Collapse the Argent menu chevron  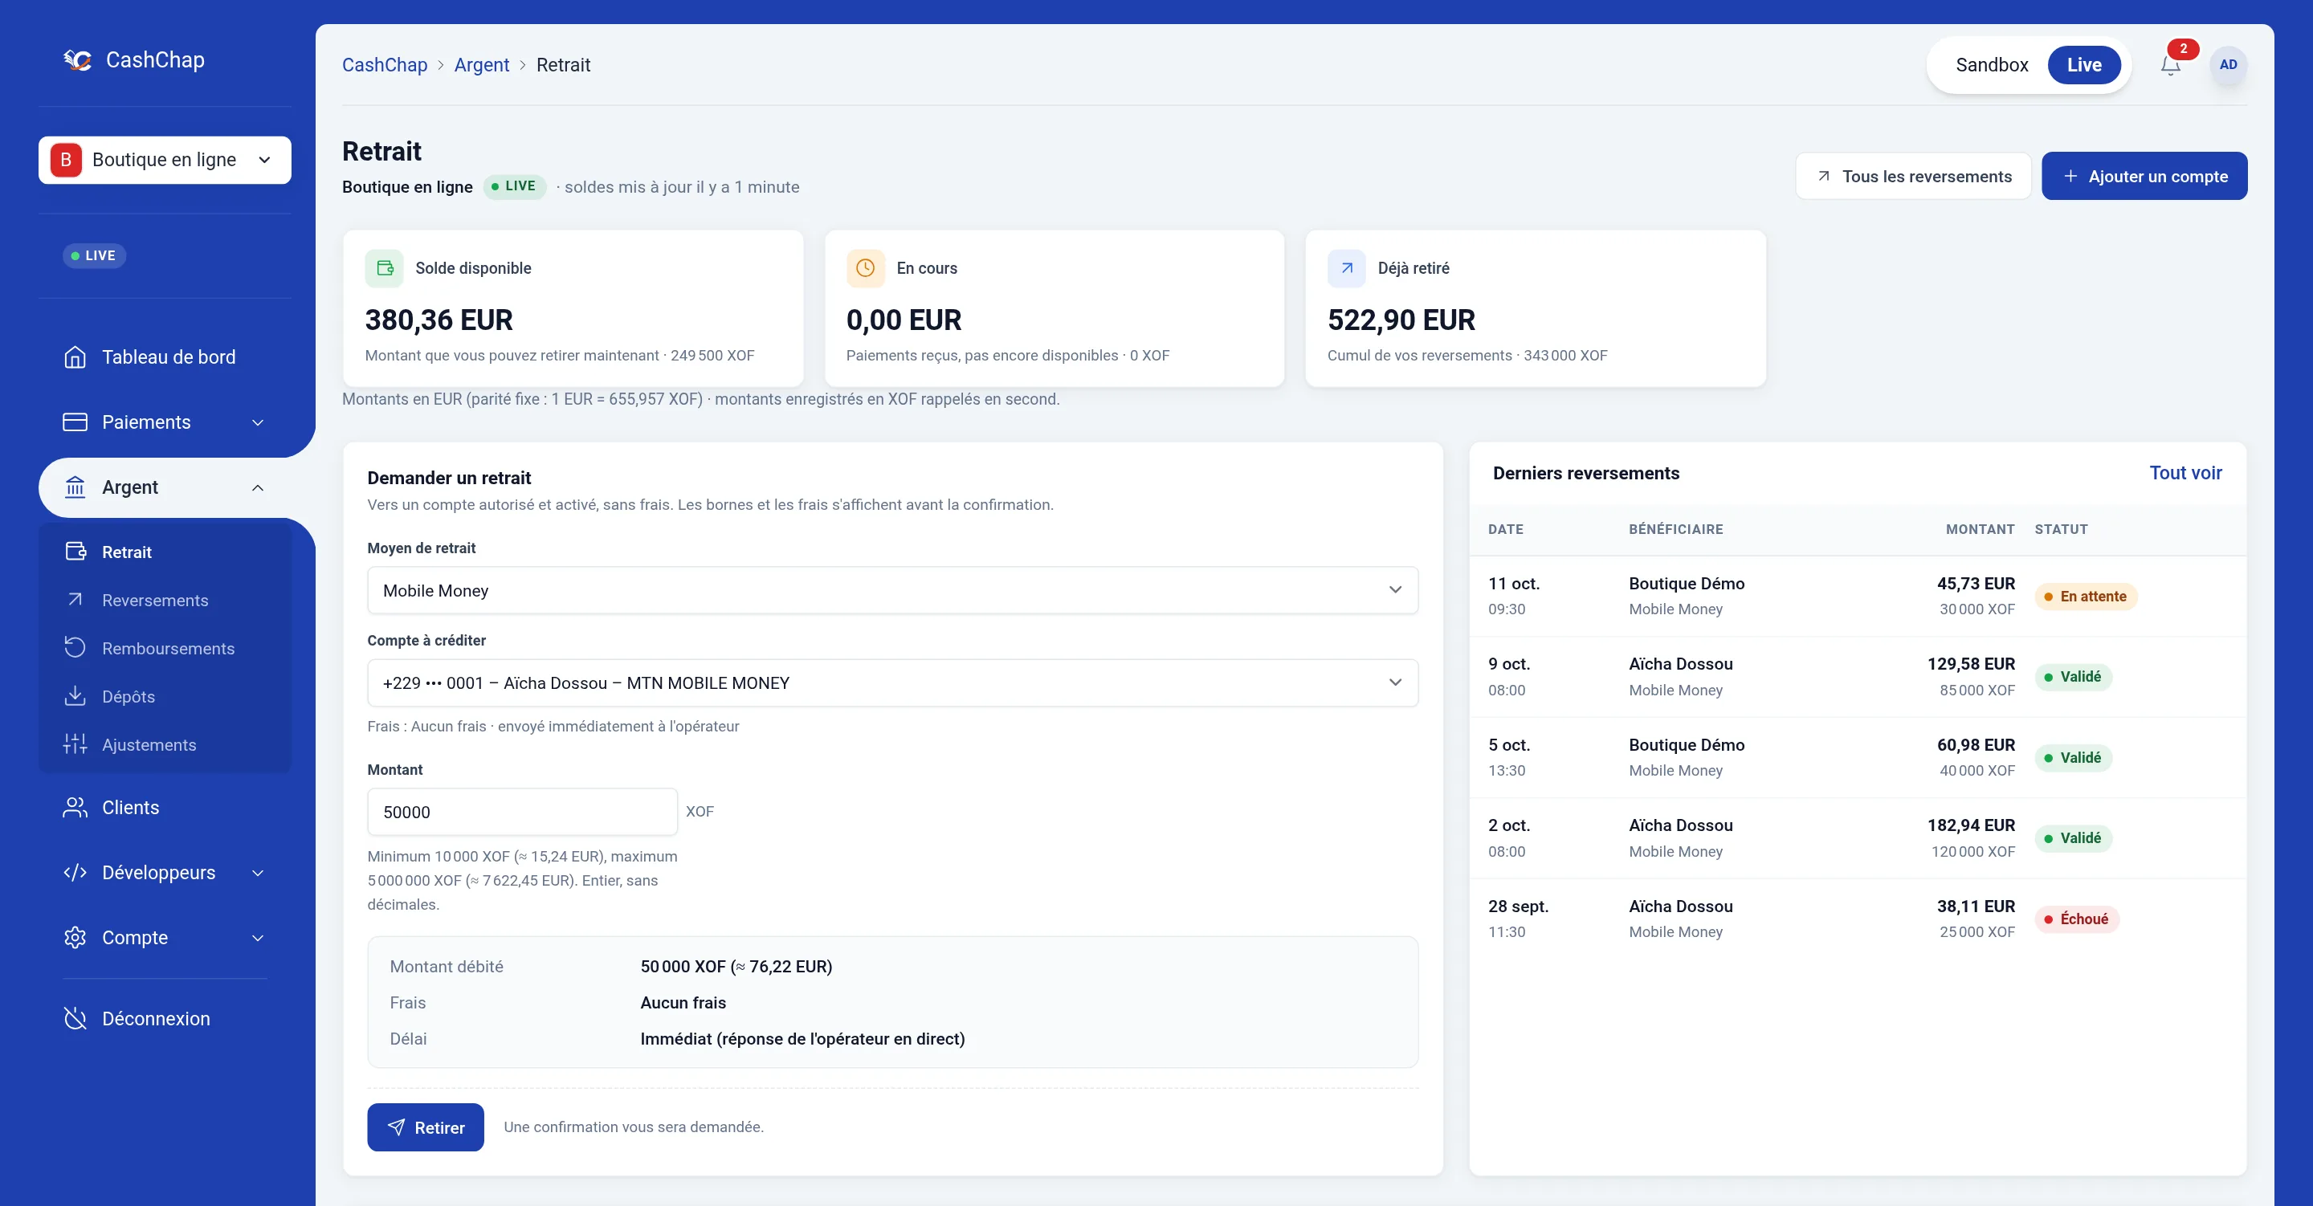(x=258, y=487)
